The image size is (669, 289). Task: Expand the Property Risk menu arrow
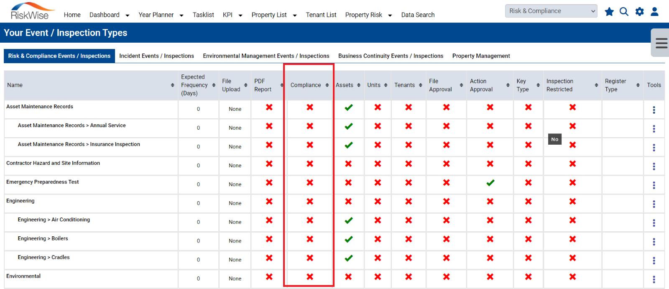pyautogui.click(x=390, y=15)
